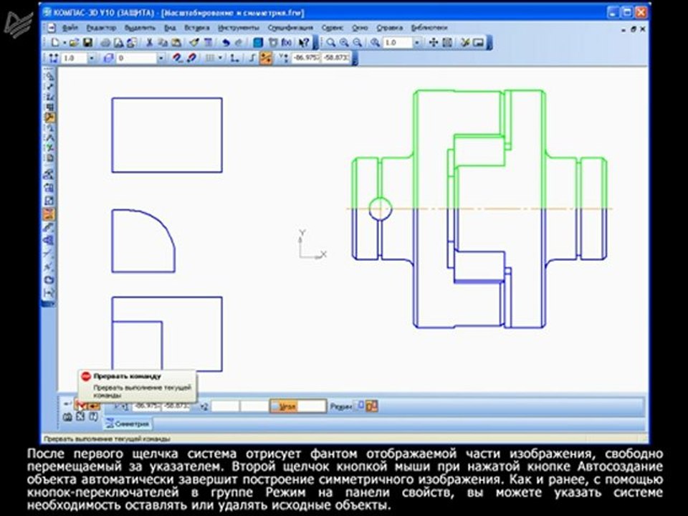Open the Спецификация menu
Screen dimensions: 688x516
[x=290, y=27]
